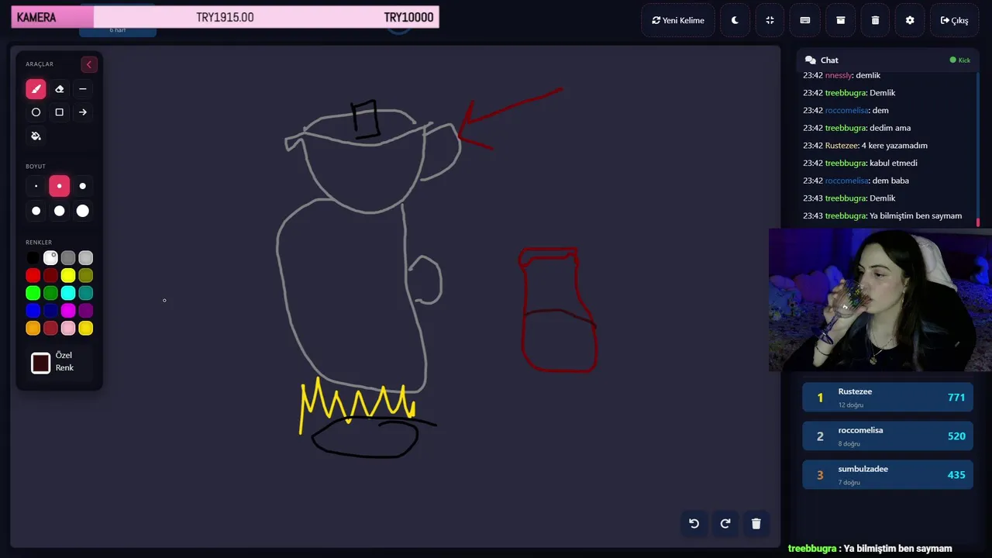Choose the largest brush size
This screenshot has height=558, width=992.
coord(82,211)
